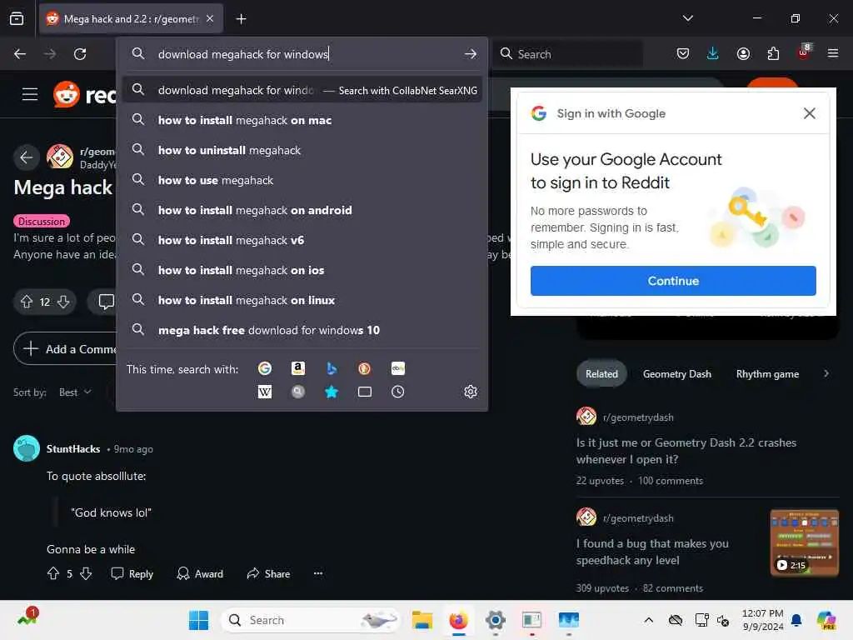Screen dimensions: 853x640
Task: Switch to Mega hack and 2.2 tab
Action: pyautogui.click(x=131, y=19)
